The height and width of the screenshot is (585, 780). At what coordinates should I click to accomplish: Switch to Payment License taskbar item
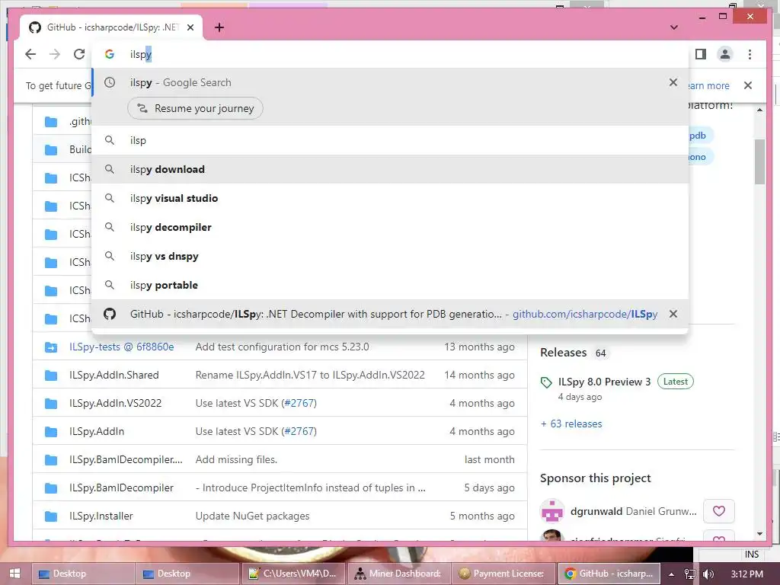(503, 574)
